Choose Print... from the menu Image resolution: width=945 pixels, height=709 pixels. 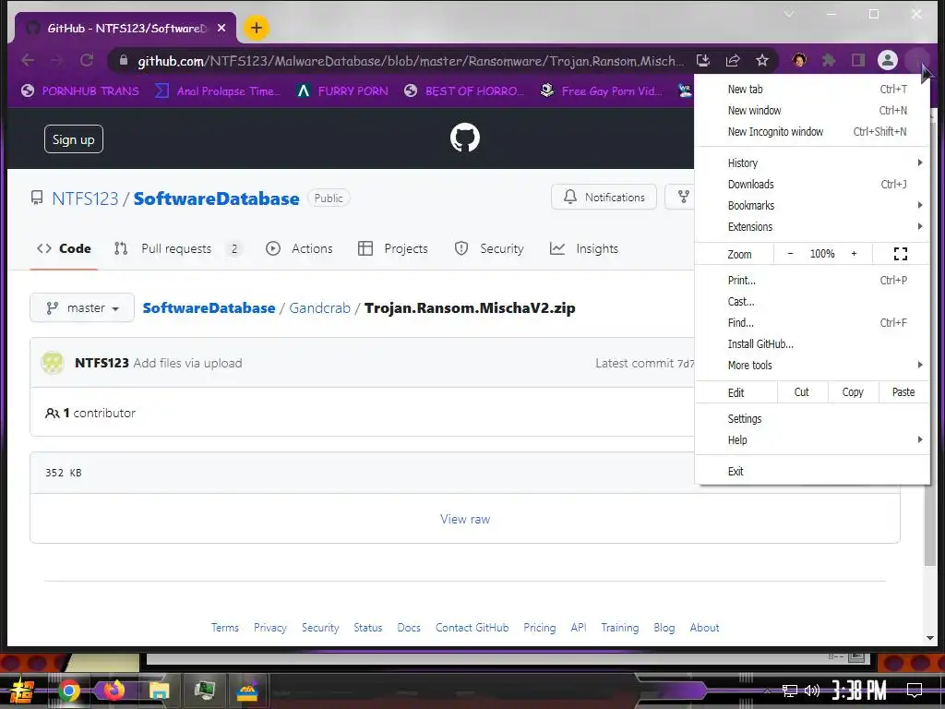coord(812,281)
